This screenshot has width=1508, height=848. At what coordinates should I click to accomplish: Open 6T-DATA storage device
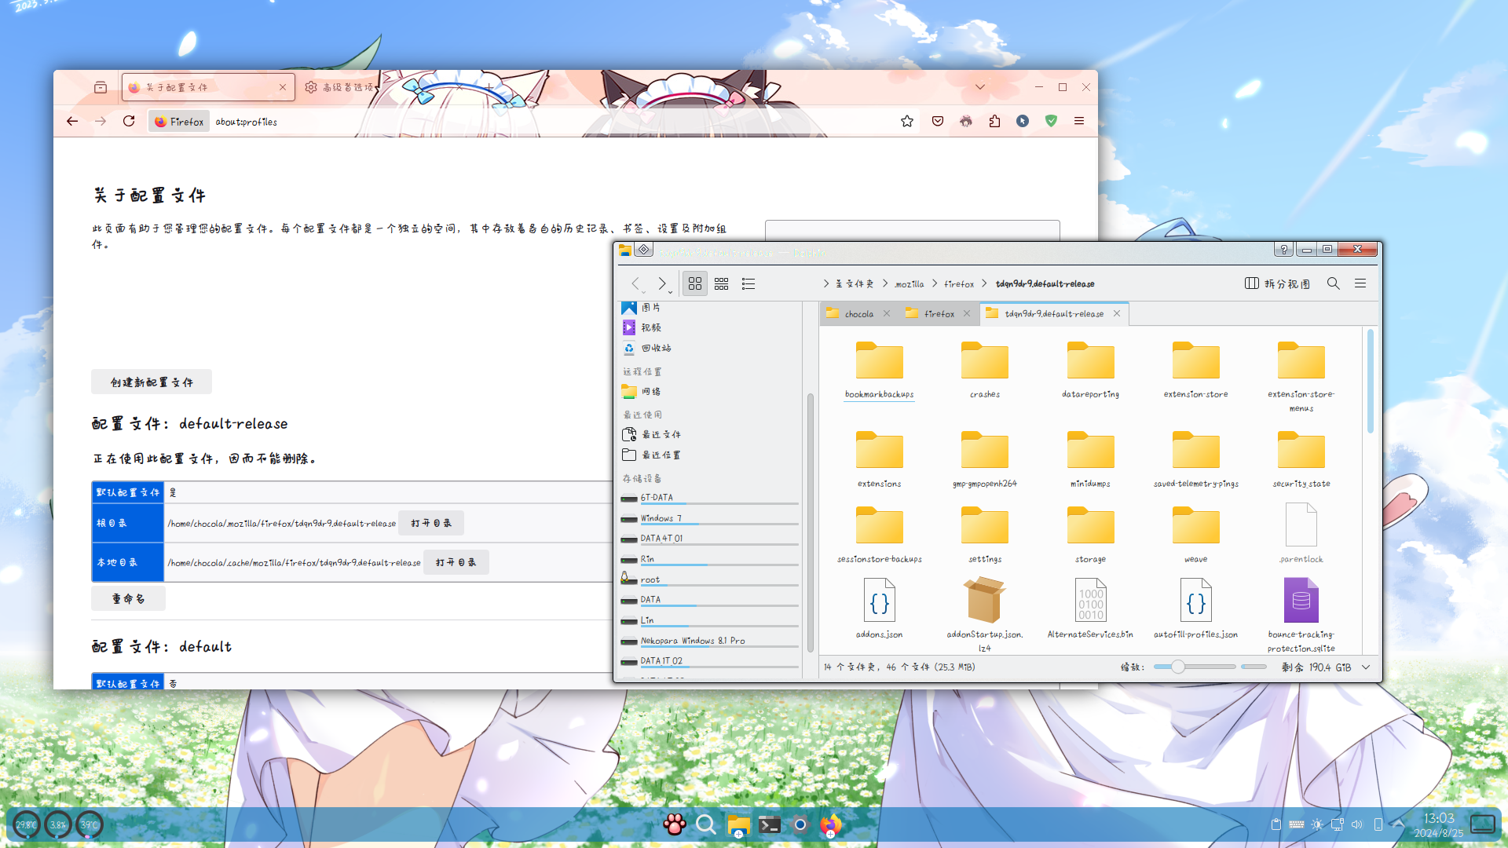click(x=709, y=498)
